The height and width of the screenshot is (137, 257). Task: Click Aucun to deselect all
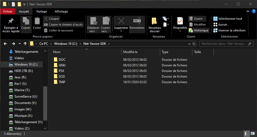(220, 25)
